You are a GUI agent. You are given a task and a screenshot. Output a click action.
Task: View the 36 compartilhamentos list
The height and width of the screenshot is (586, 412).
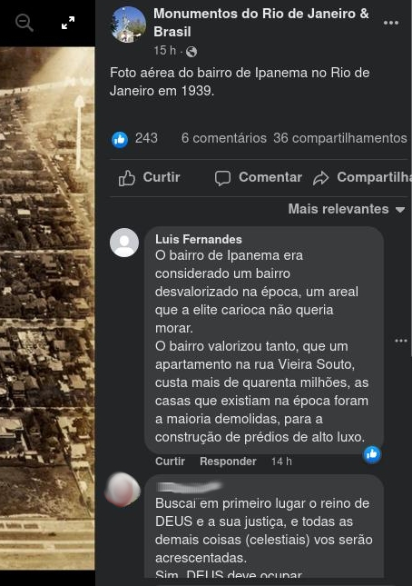(340, 138)
